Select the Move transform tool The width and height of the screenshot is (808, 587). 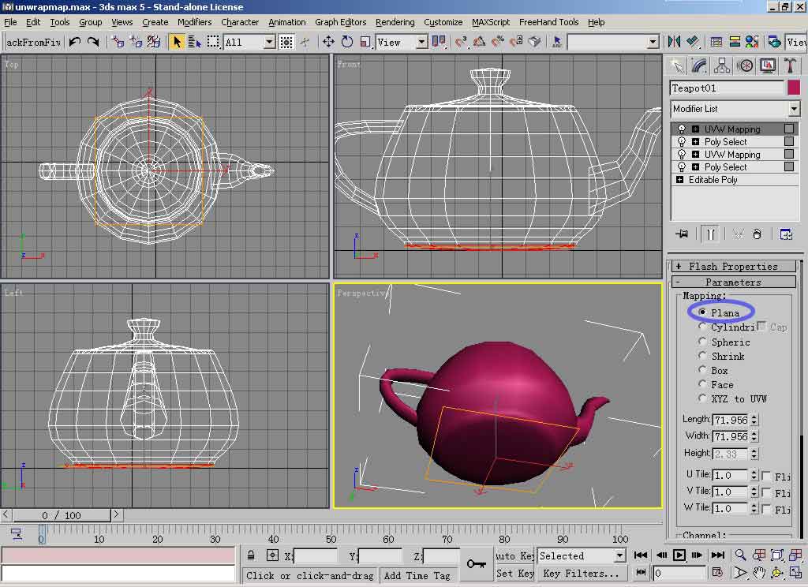coord(328,42)
